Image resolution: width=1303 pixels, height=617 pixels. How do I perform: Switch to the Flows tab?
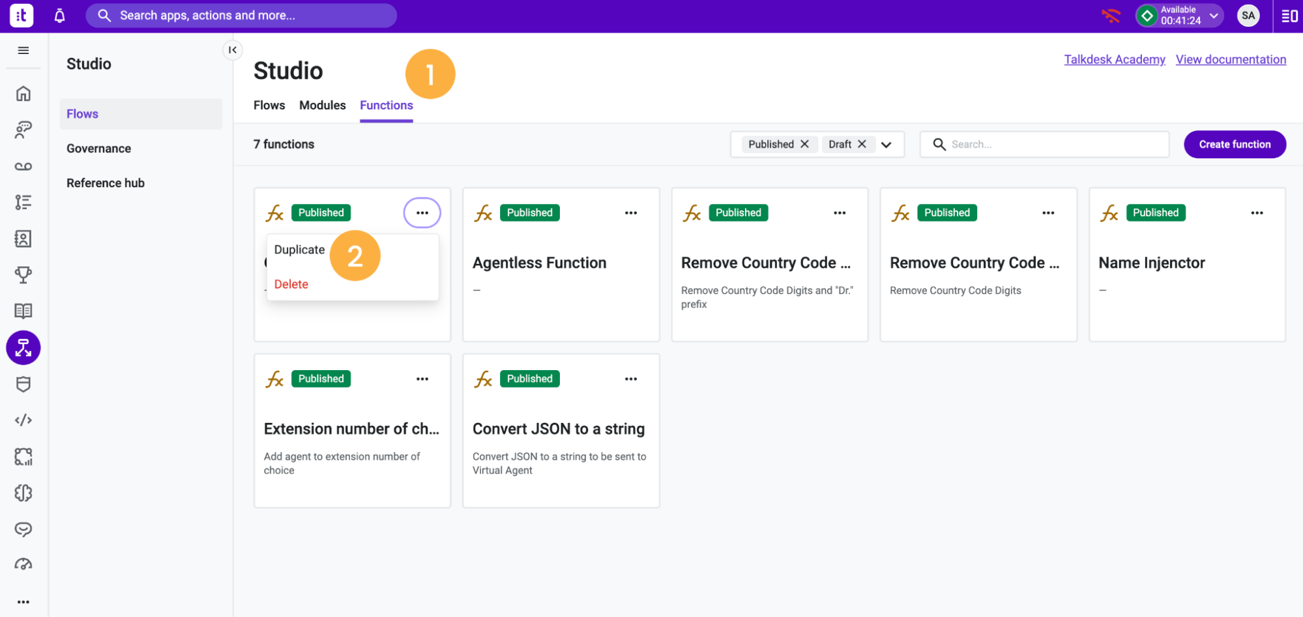coord(269,106)
